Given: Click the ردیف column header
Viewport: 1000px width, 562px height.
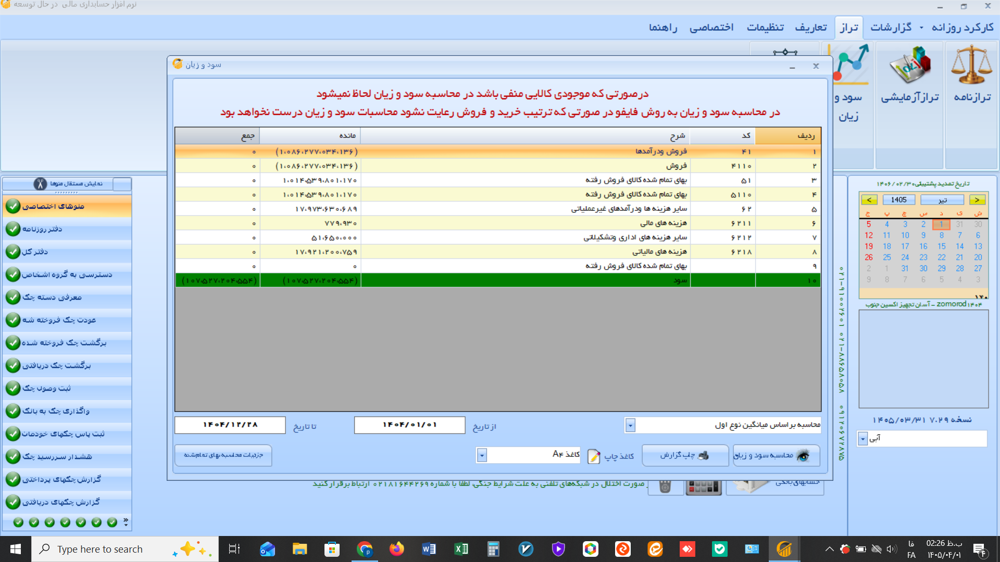Looking at the screenshot, I should click(787, 136).
